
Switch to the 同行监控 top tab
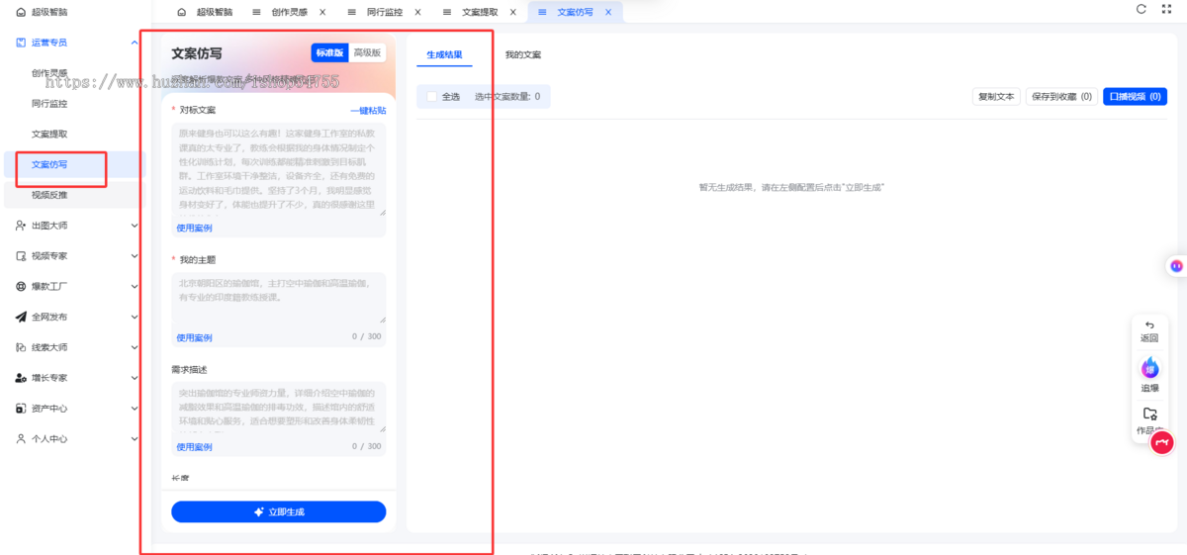(x=386, y=12)
